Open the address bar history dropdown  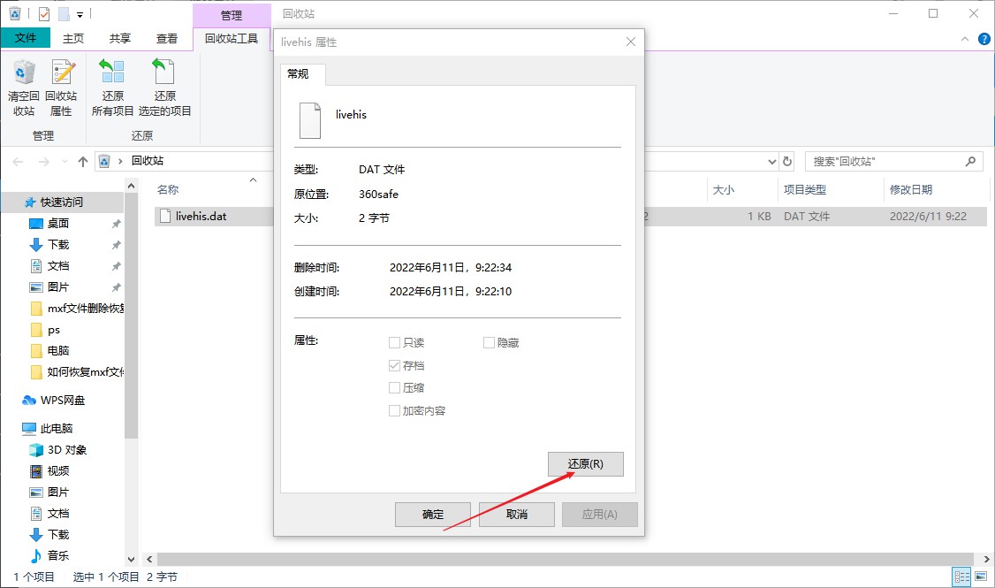coord(771,161)
